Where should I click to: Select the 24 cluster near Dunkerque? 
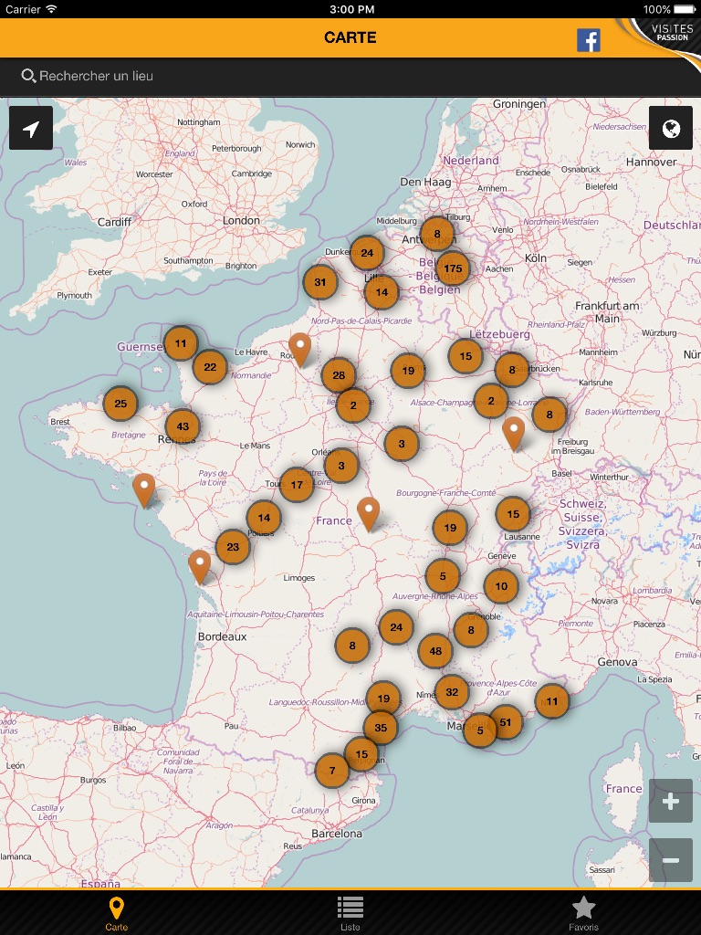[x=367, y=252]
